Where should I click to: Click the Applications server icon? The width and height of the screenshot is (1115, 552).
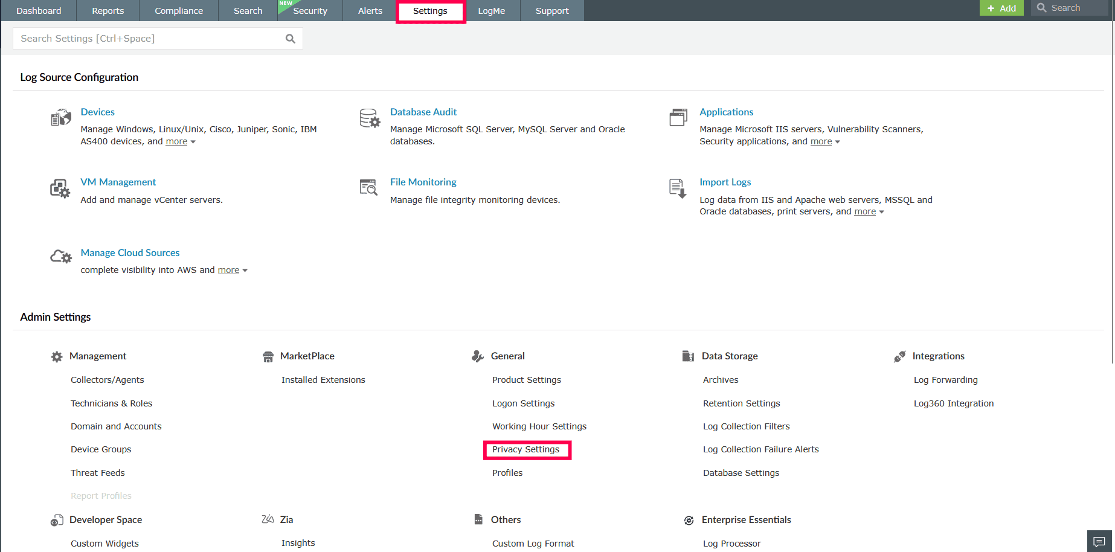(679, 118)
